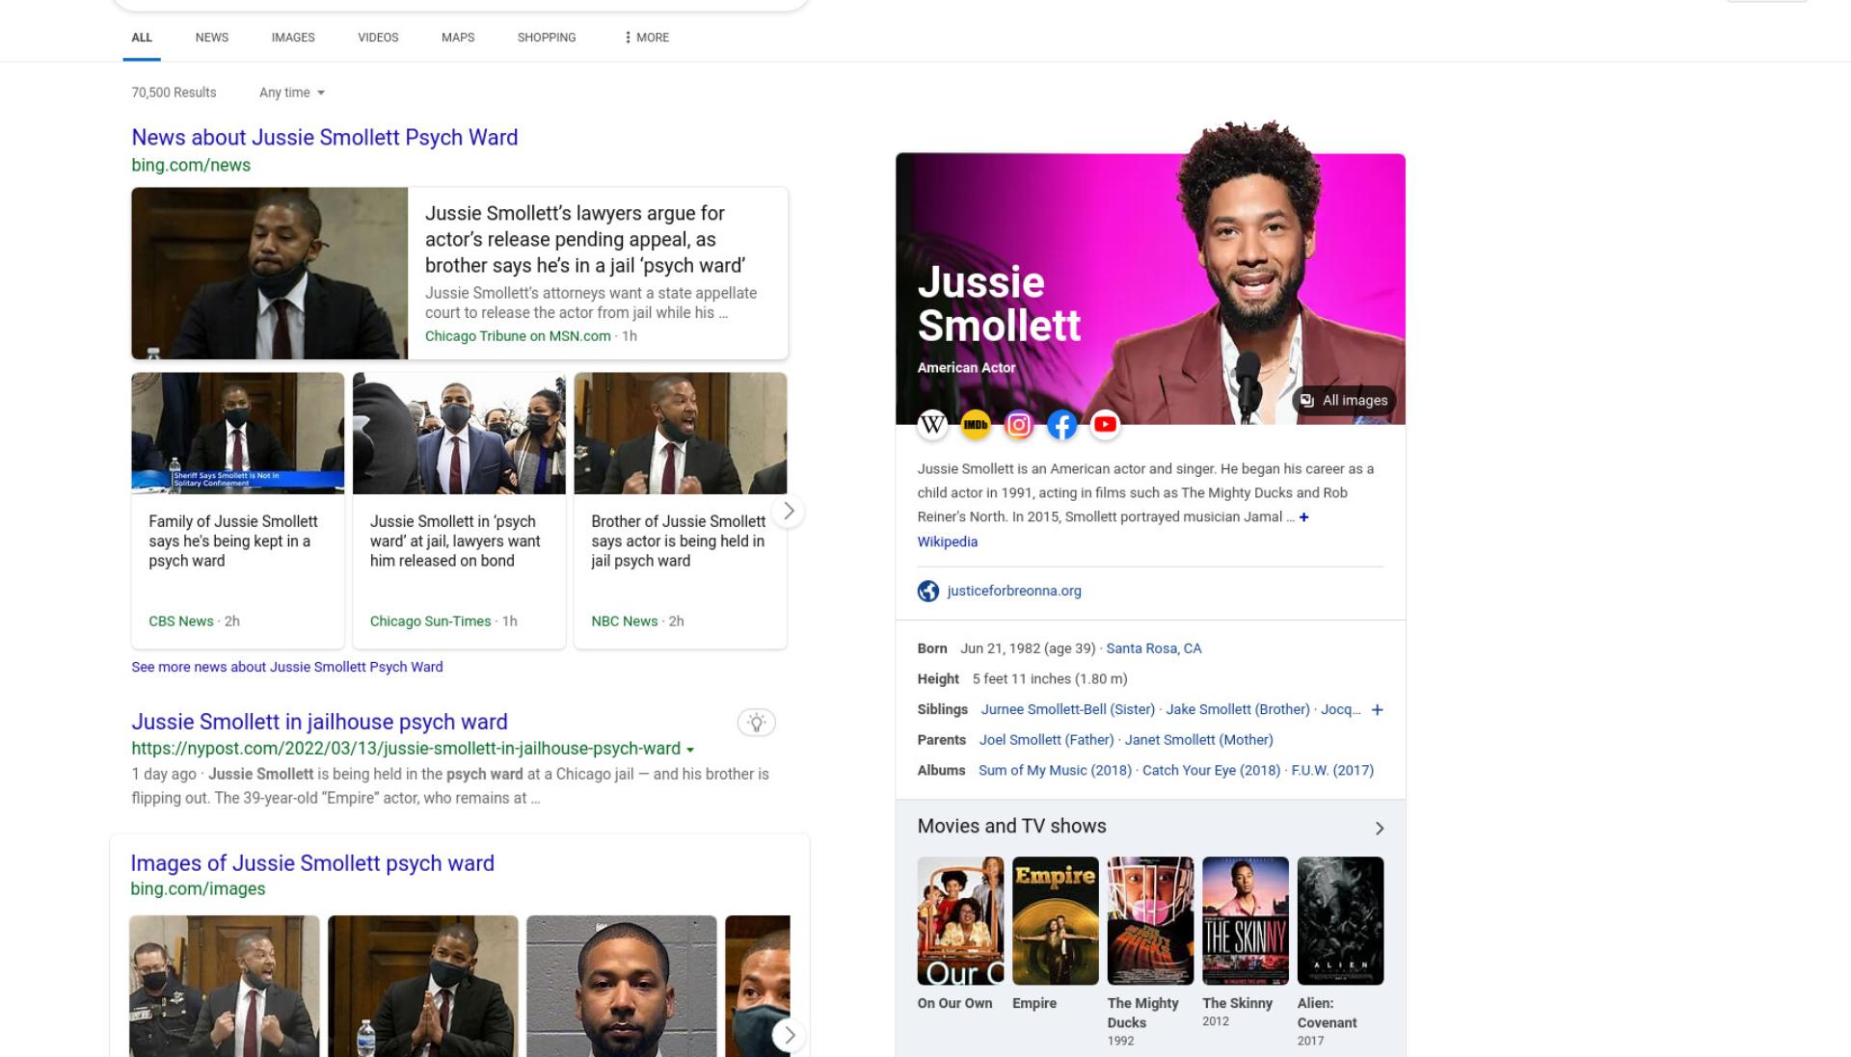Click the nypost.com green URL text
1851x1057 pixels.
[x=406, y=749]
